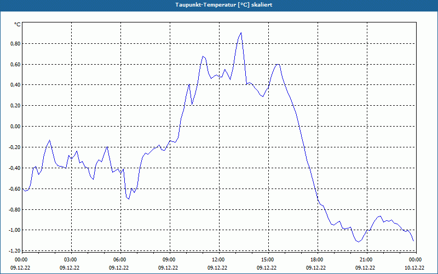The image size is (438, 274).
Task: Click the '15:00' time label
Action: (x=268, y=260)
